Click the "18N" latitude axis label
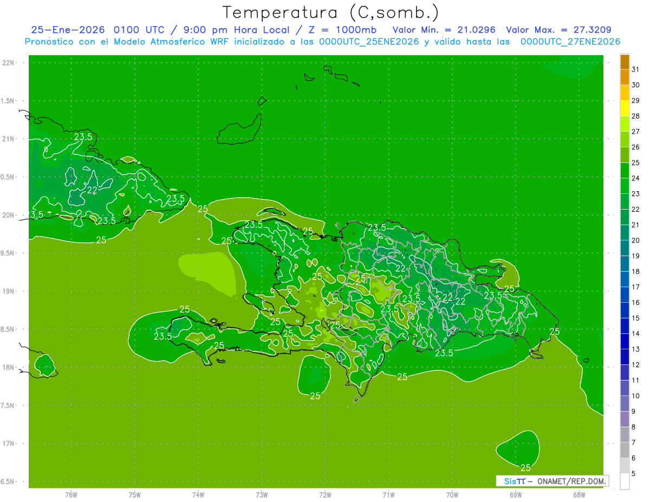The height and width of the screenshot is (502, 650). pyautogui.click(x=9, y=367)
